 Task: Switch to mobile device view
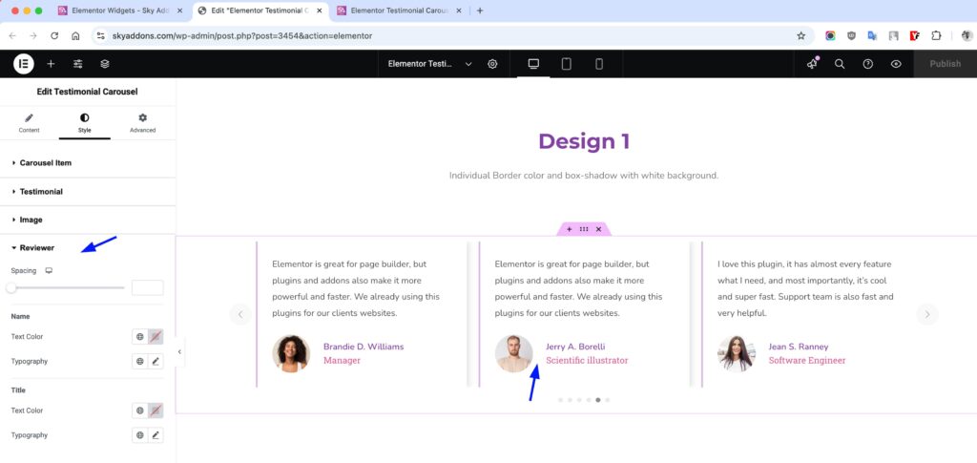[x=599, y=64]
